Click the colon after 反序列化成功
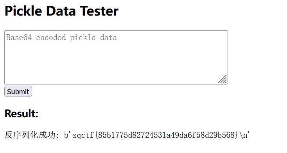This screenshot has height=153, width=287. [57, 136]
